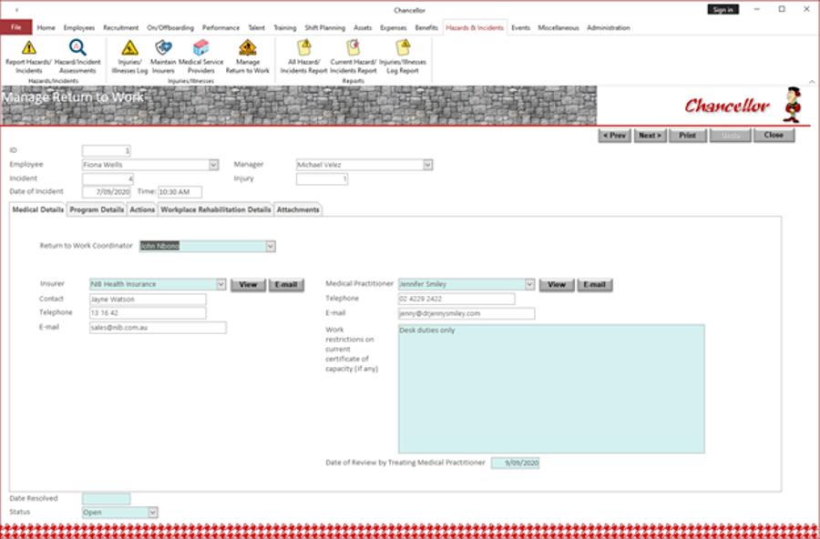
Task: View the medical practitioner details
Action: pyautogui.click(x=557, y=285)
